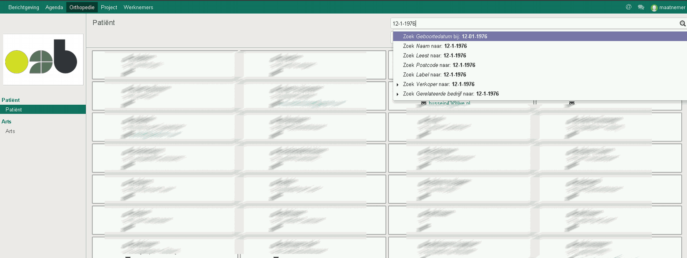Expand the Zoek Verkoper suggestion arrow
The height and width of the screenshot is (258, 687).
(x=397, y=84)
